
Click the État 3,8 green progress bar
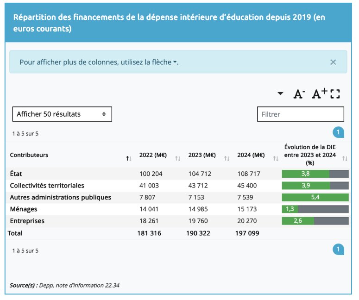pyautogui.click(x=306, y=174)
